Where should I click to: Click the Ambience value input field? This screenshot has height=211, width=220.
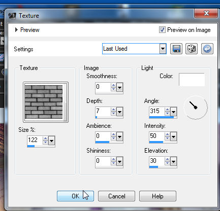click(x=103, y=136)
